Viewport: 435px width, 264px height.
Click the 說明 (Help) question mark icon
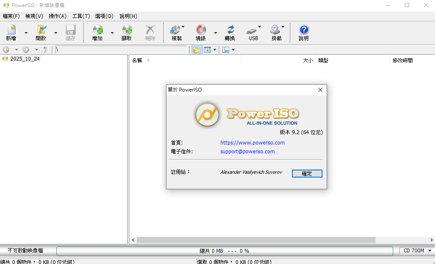pos(304,30)
